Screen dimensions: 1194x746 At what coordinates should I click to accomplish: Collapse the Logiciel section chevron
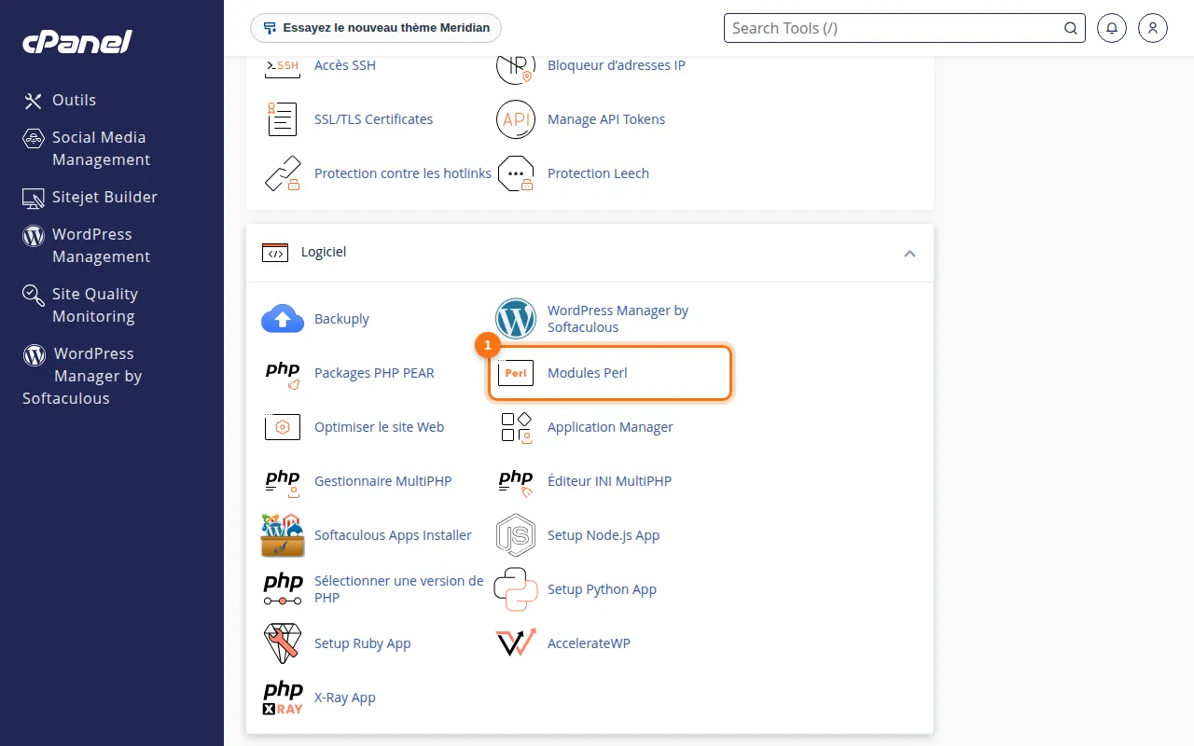pos(909,254)
